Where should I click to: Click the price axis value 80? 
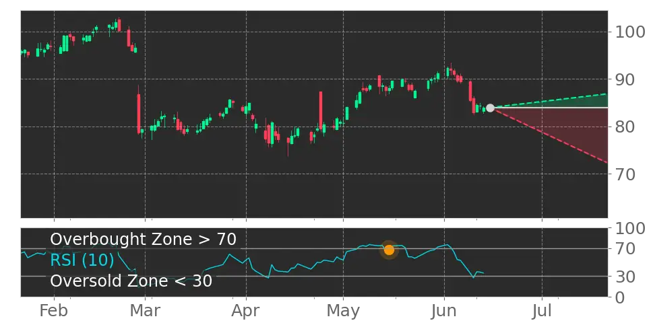tap(625, 126)
